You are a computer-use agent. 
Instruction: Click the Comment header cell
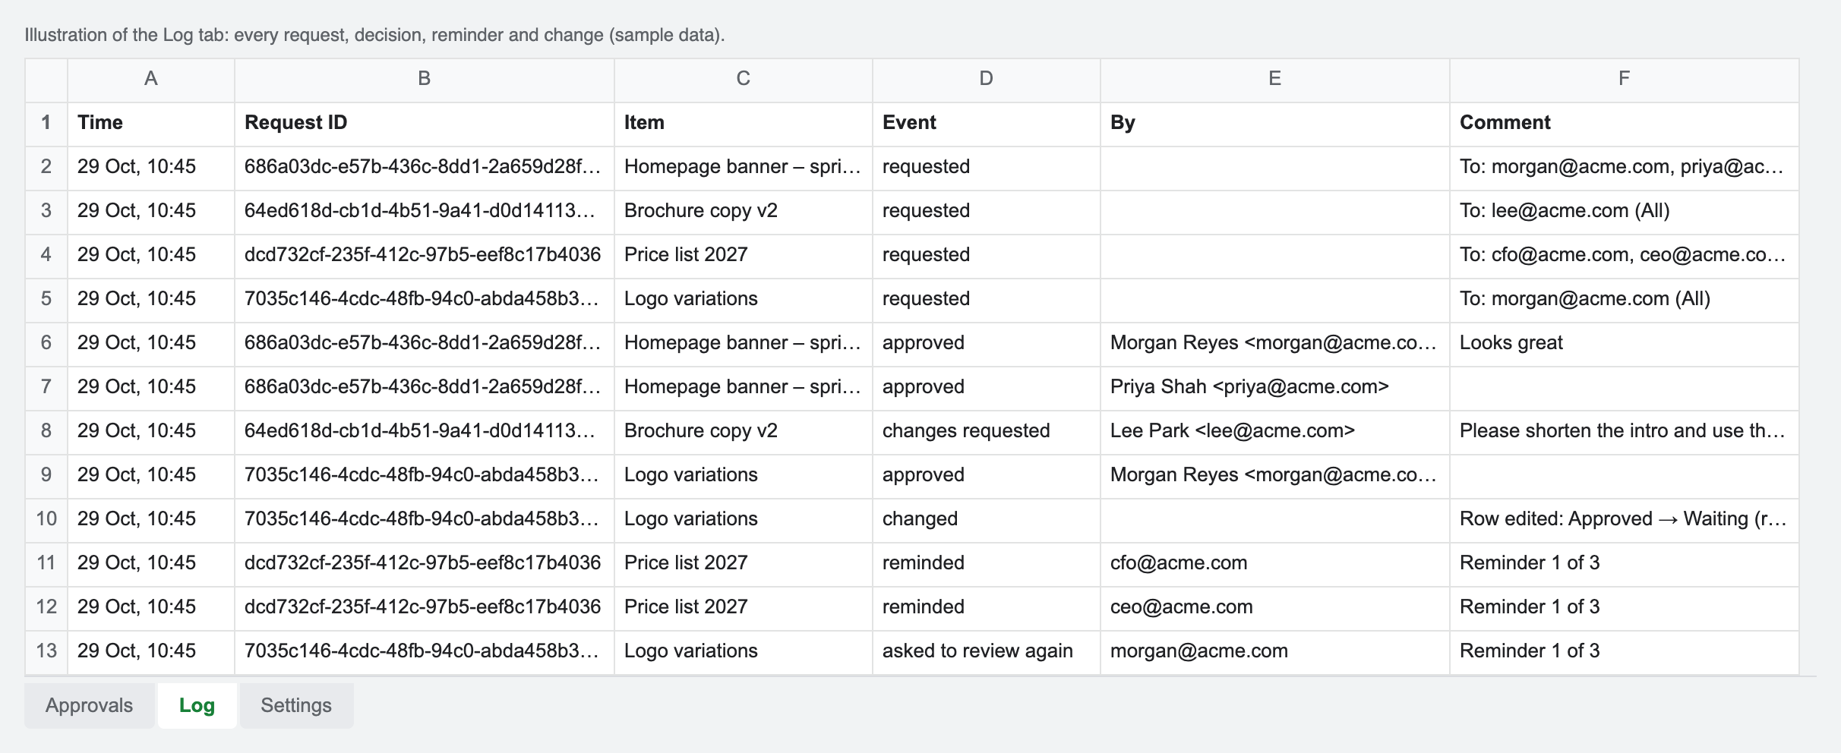coord(1625,123)
